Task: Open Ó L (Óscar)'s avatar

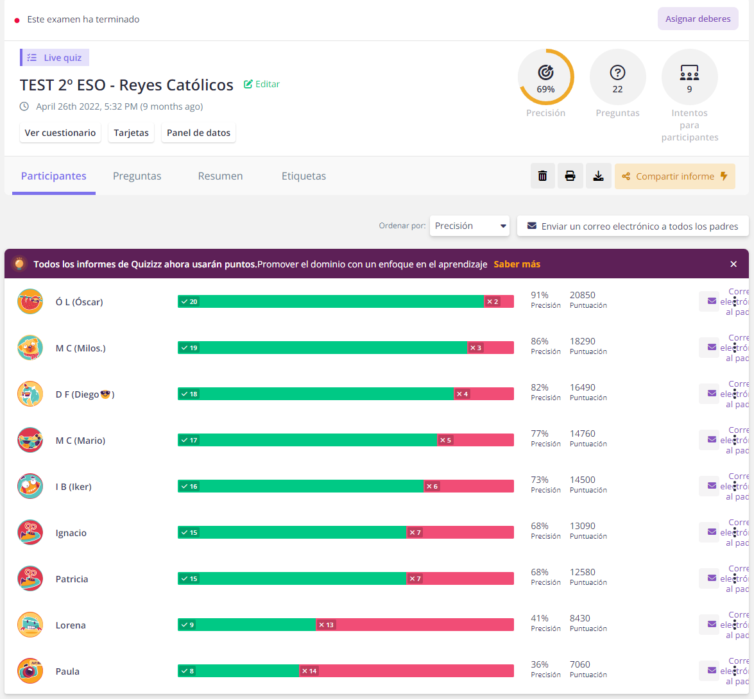Action: coord(30,301)
